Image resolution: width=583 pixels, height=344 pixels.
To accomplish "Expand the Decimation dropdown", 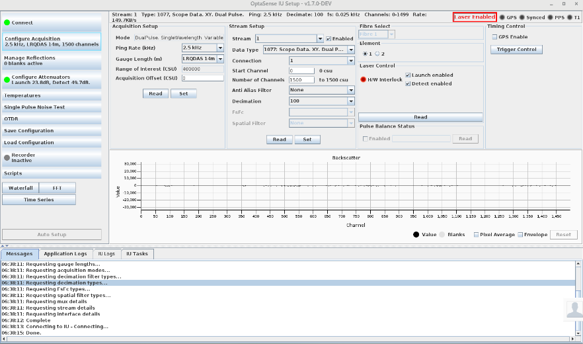I will click(350, 101).
